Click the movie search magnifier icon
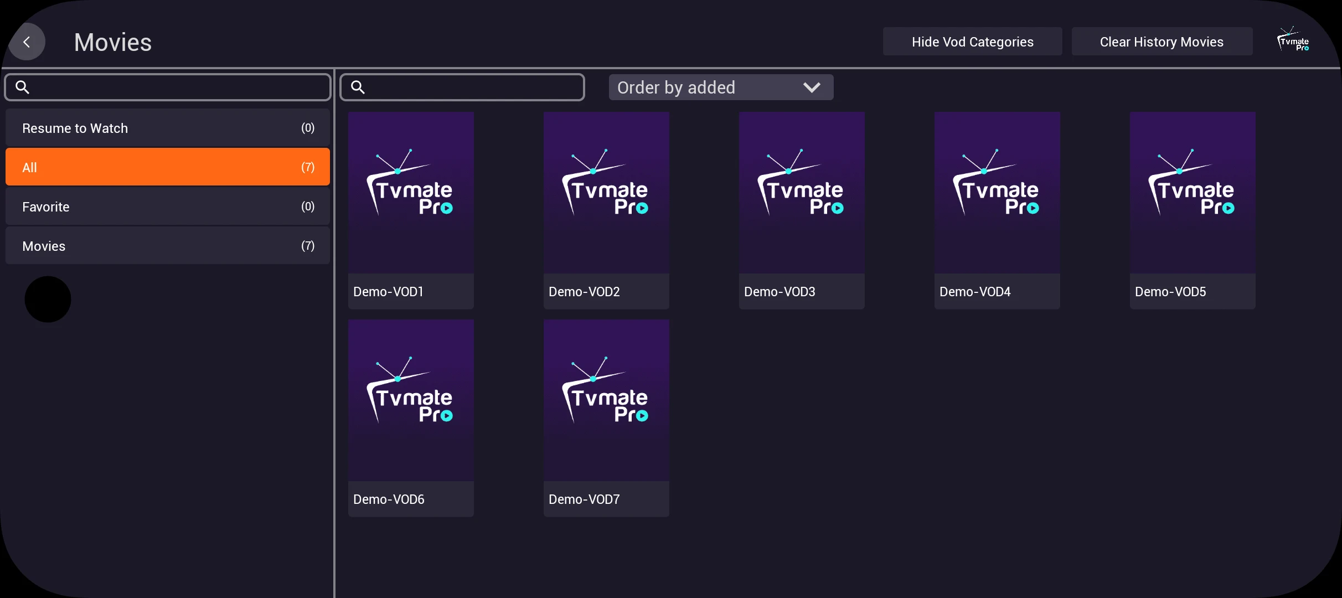The image size is (1342, 598). point(358,87)
